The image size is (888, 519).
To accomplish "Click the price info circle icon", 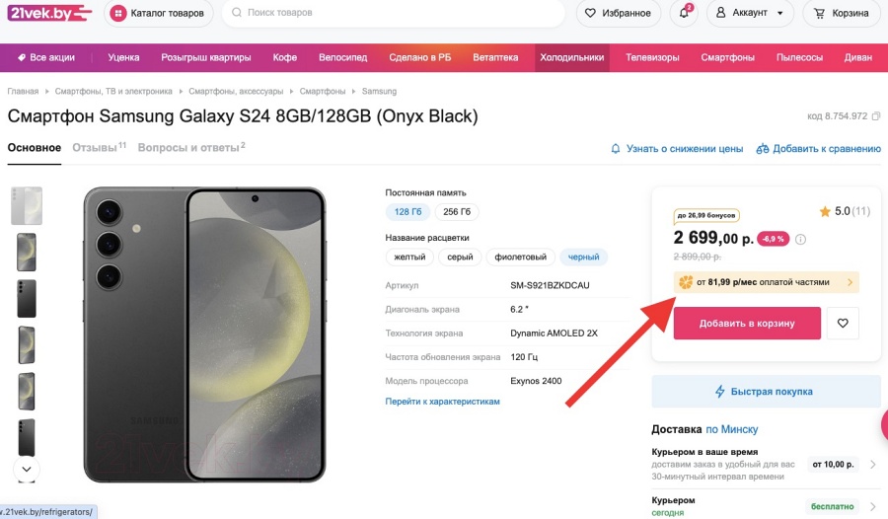I will pos(800,239).
